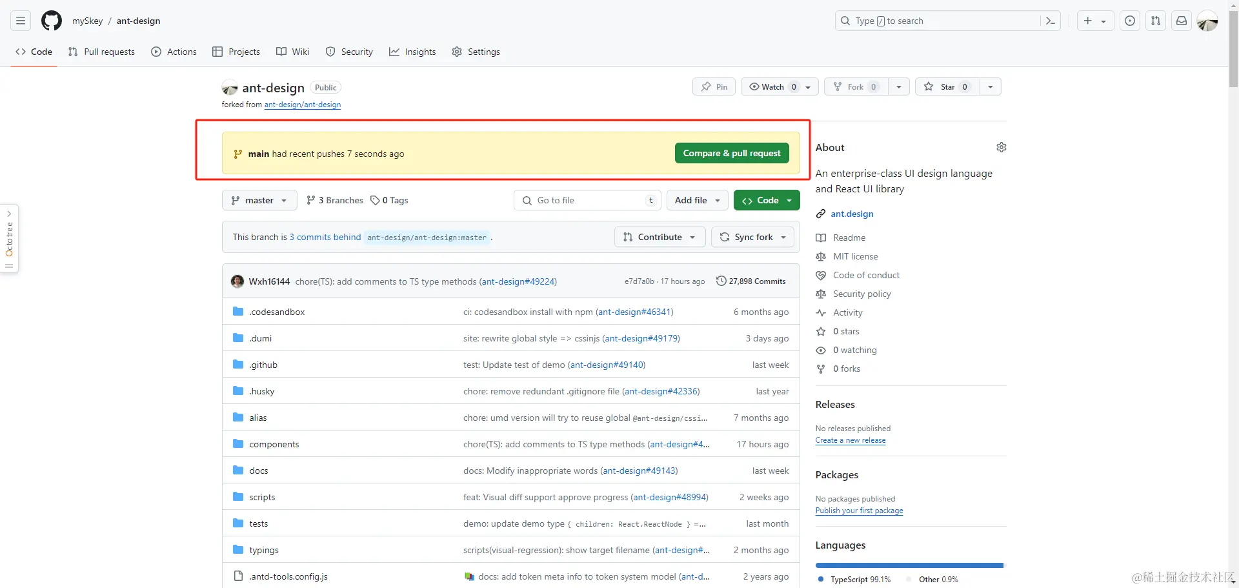The width and height of the screenshot is (1239, 588).
Task: Expand the Octotree sidebar panel
Action: coord(9,239)
